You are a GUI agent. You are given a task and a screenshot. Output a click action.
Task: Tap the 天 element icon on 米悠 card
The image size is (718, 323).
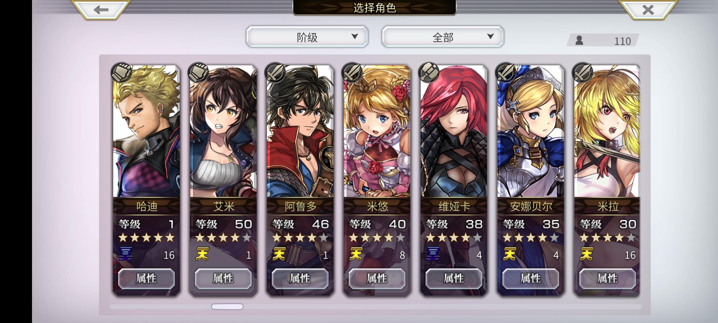(356, 255)
